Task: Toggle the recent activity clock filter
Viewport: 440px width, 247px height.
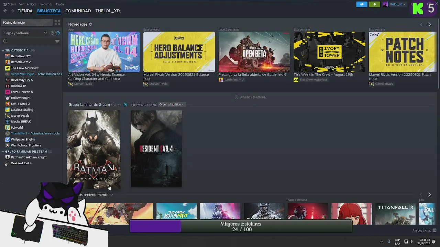Action: click(52, 33)
